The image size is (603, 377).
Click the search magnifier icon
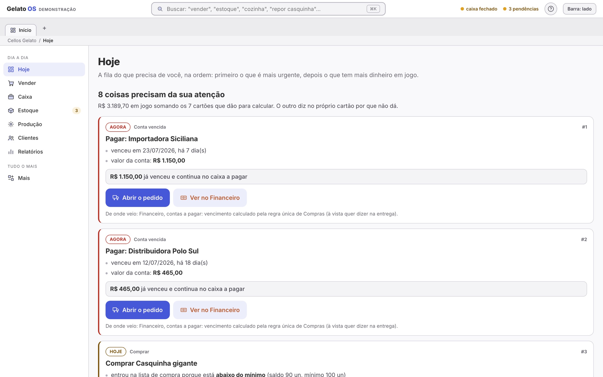[160, 9]
